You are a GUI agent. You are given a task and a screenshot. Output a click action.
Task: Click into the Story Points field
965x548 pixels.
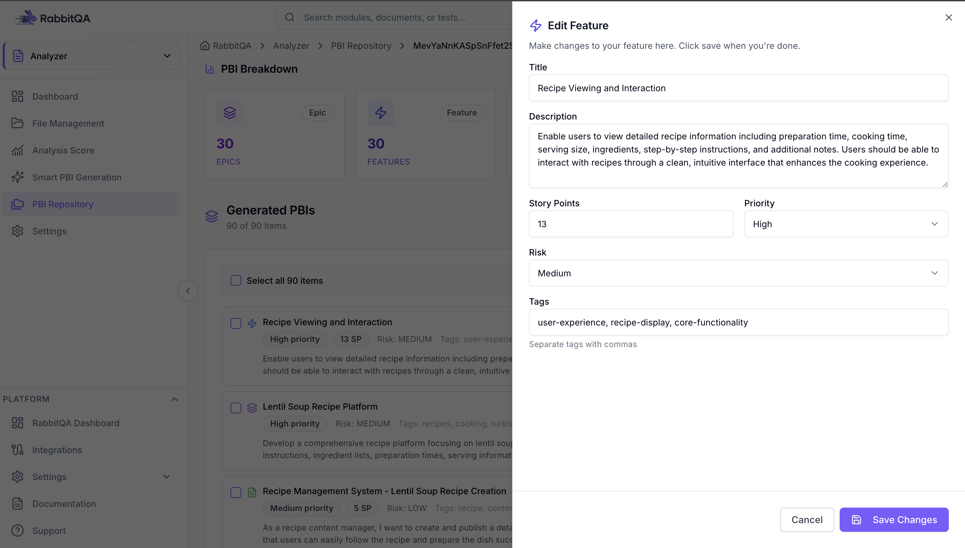(631, 224)
